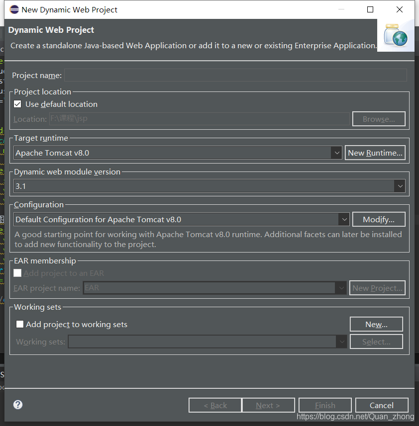Click the Finish button
The width and height of the screenshot is (419, 426).
click(x=325, y=405)
